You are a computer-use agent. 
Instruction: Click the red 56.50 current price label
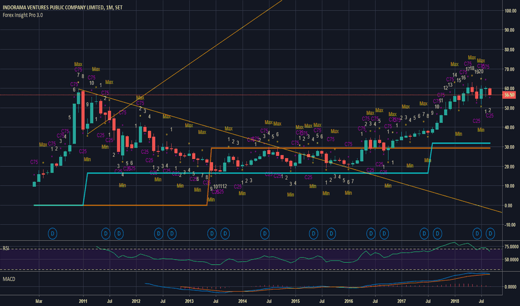(x=509, y=95)
